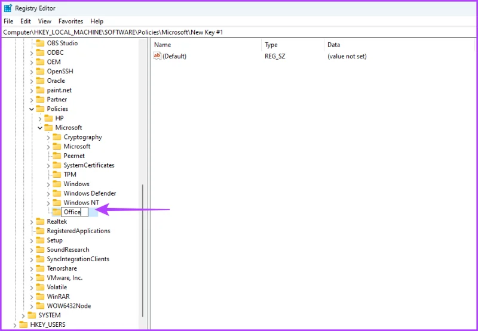The image size is (478, 331).
Task: Expand the WOW6432Node key
Action: click(x=32, y=306)
